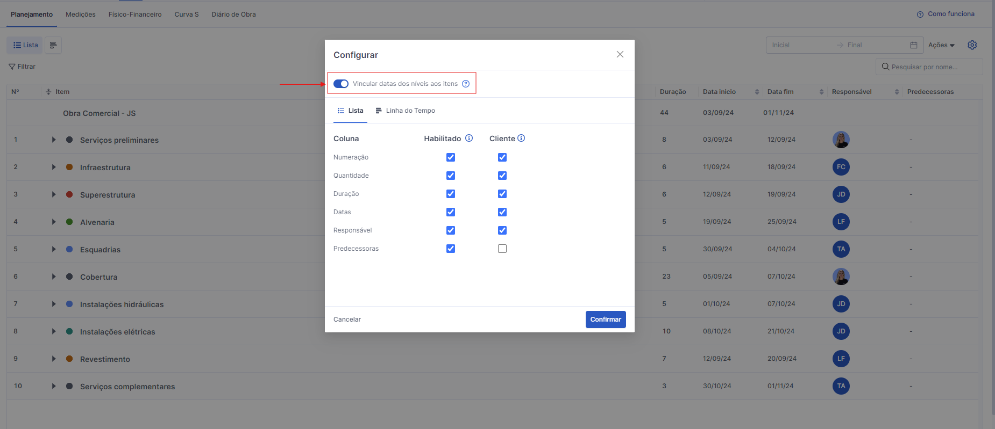This screenshot has height=429, width=995.
Task: Switch to Linha do Tempo tab
Action: [x=406, y=111]
